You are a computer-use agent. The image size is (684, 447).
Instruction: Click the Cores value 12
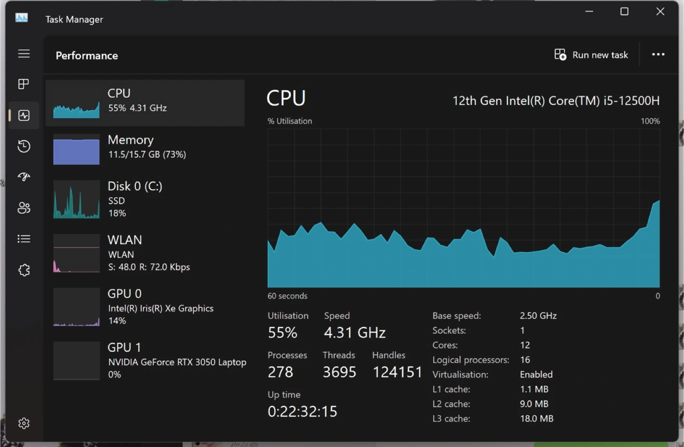pos(525,345)
